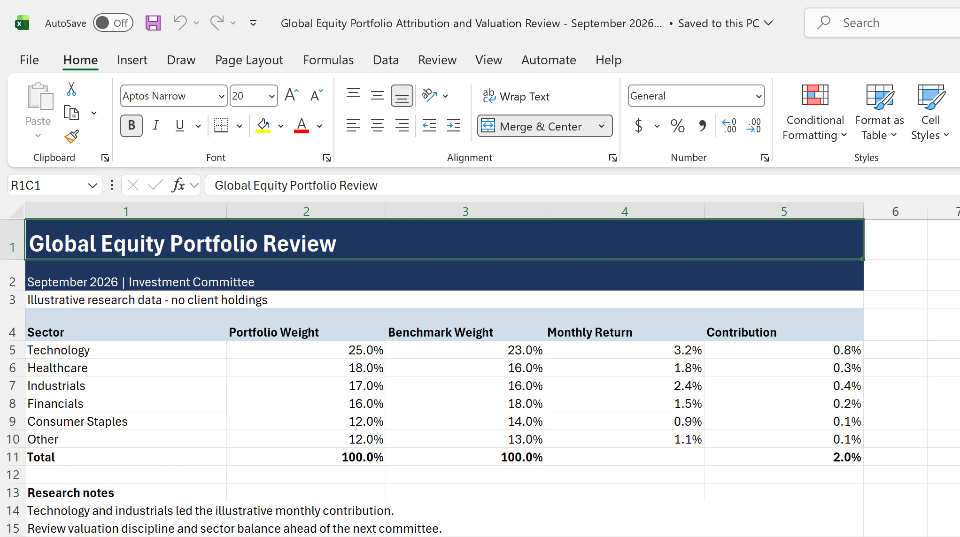Image resolution: width=960 pixels, height=537 pixels.
Task: Increase font size with larger A icon
Action: click(291, 95)
